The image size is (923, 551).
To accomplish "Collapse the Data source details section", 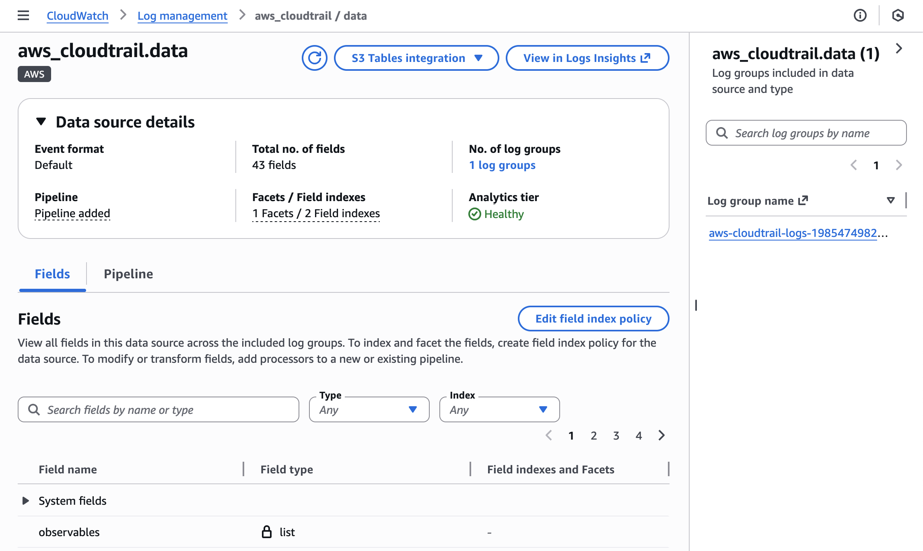I will [41, 122].
